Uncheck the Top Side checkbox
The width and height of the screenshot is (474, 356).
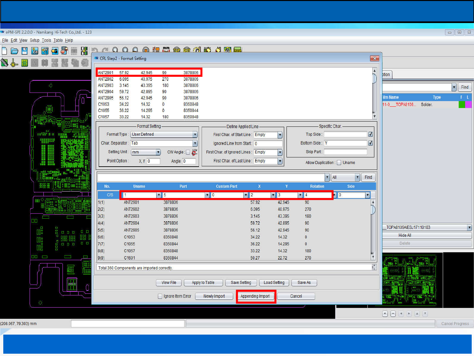371,134
